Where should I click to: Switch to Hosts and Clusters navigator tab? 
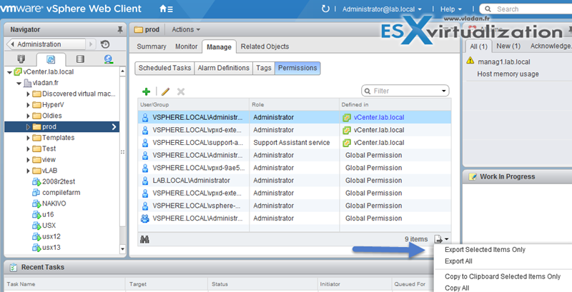click(x=21, y=59)
